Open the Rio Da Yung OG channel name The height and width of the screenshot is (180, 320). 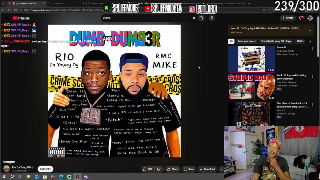tap(21, 167)
